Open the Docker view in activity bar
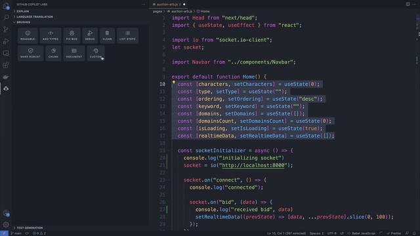Viewport: 420px width, 236px height. point(6,77)
